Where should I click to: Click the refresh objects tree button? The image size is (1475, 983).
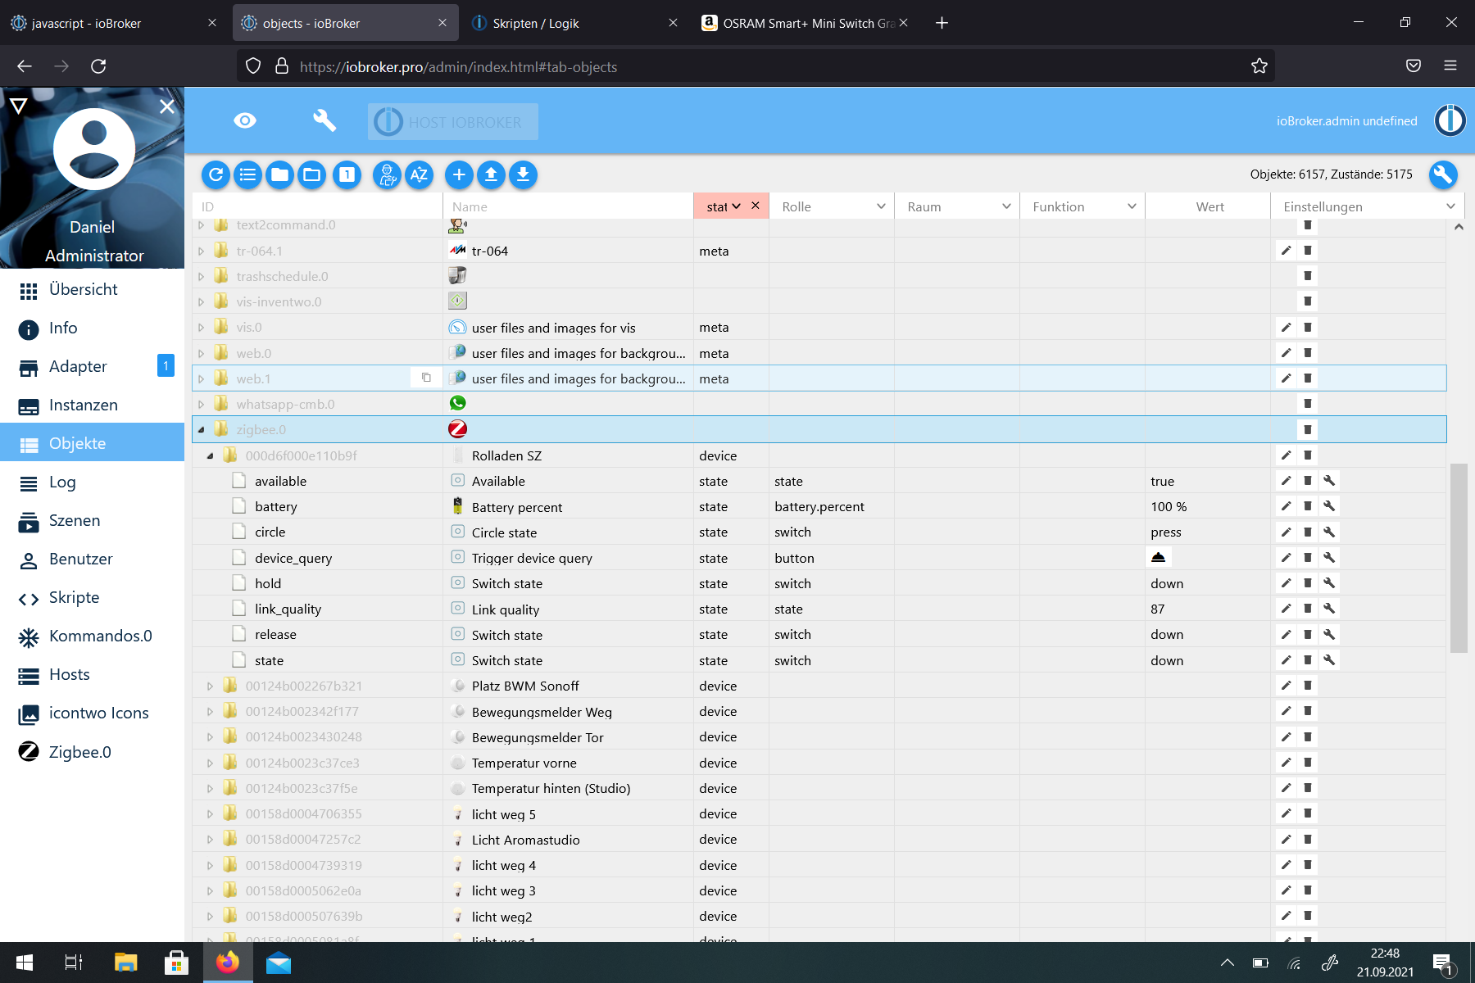click(x=216, y=174)
